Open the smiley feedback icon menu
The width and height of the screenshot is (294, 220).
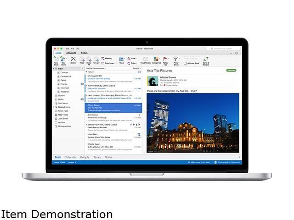[x=237, y=53]
